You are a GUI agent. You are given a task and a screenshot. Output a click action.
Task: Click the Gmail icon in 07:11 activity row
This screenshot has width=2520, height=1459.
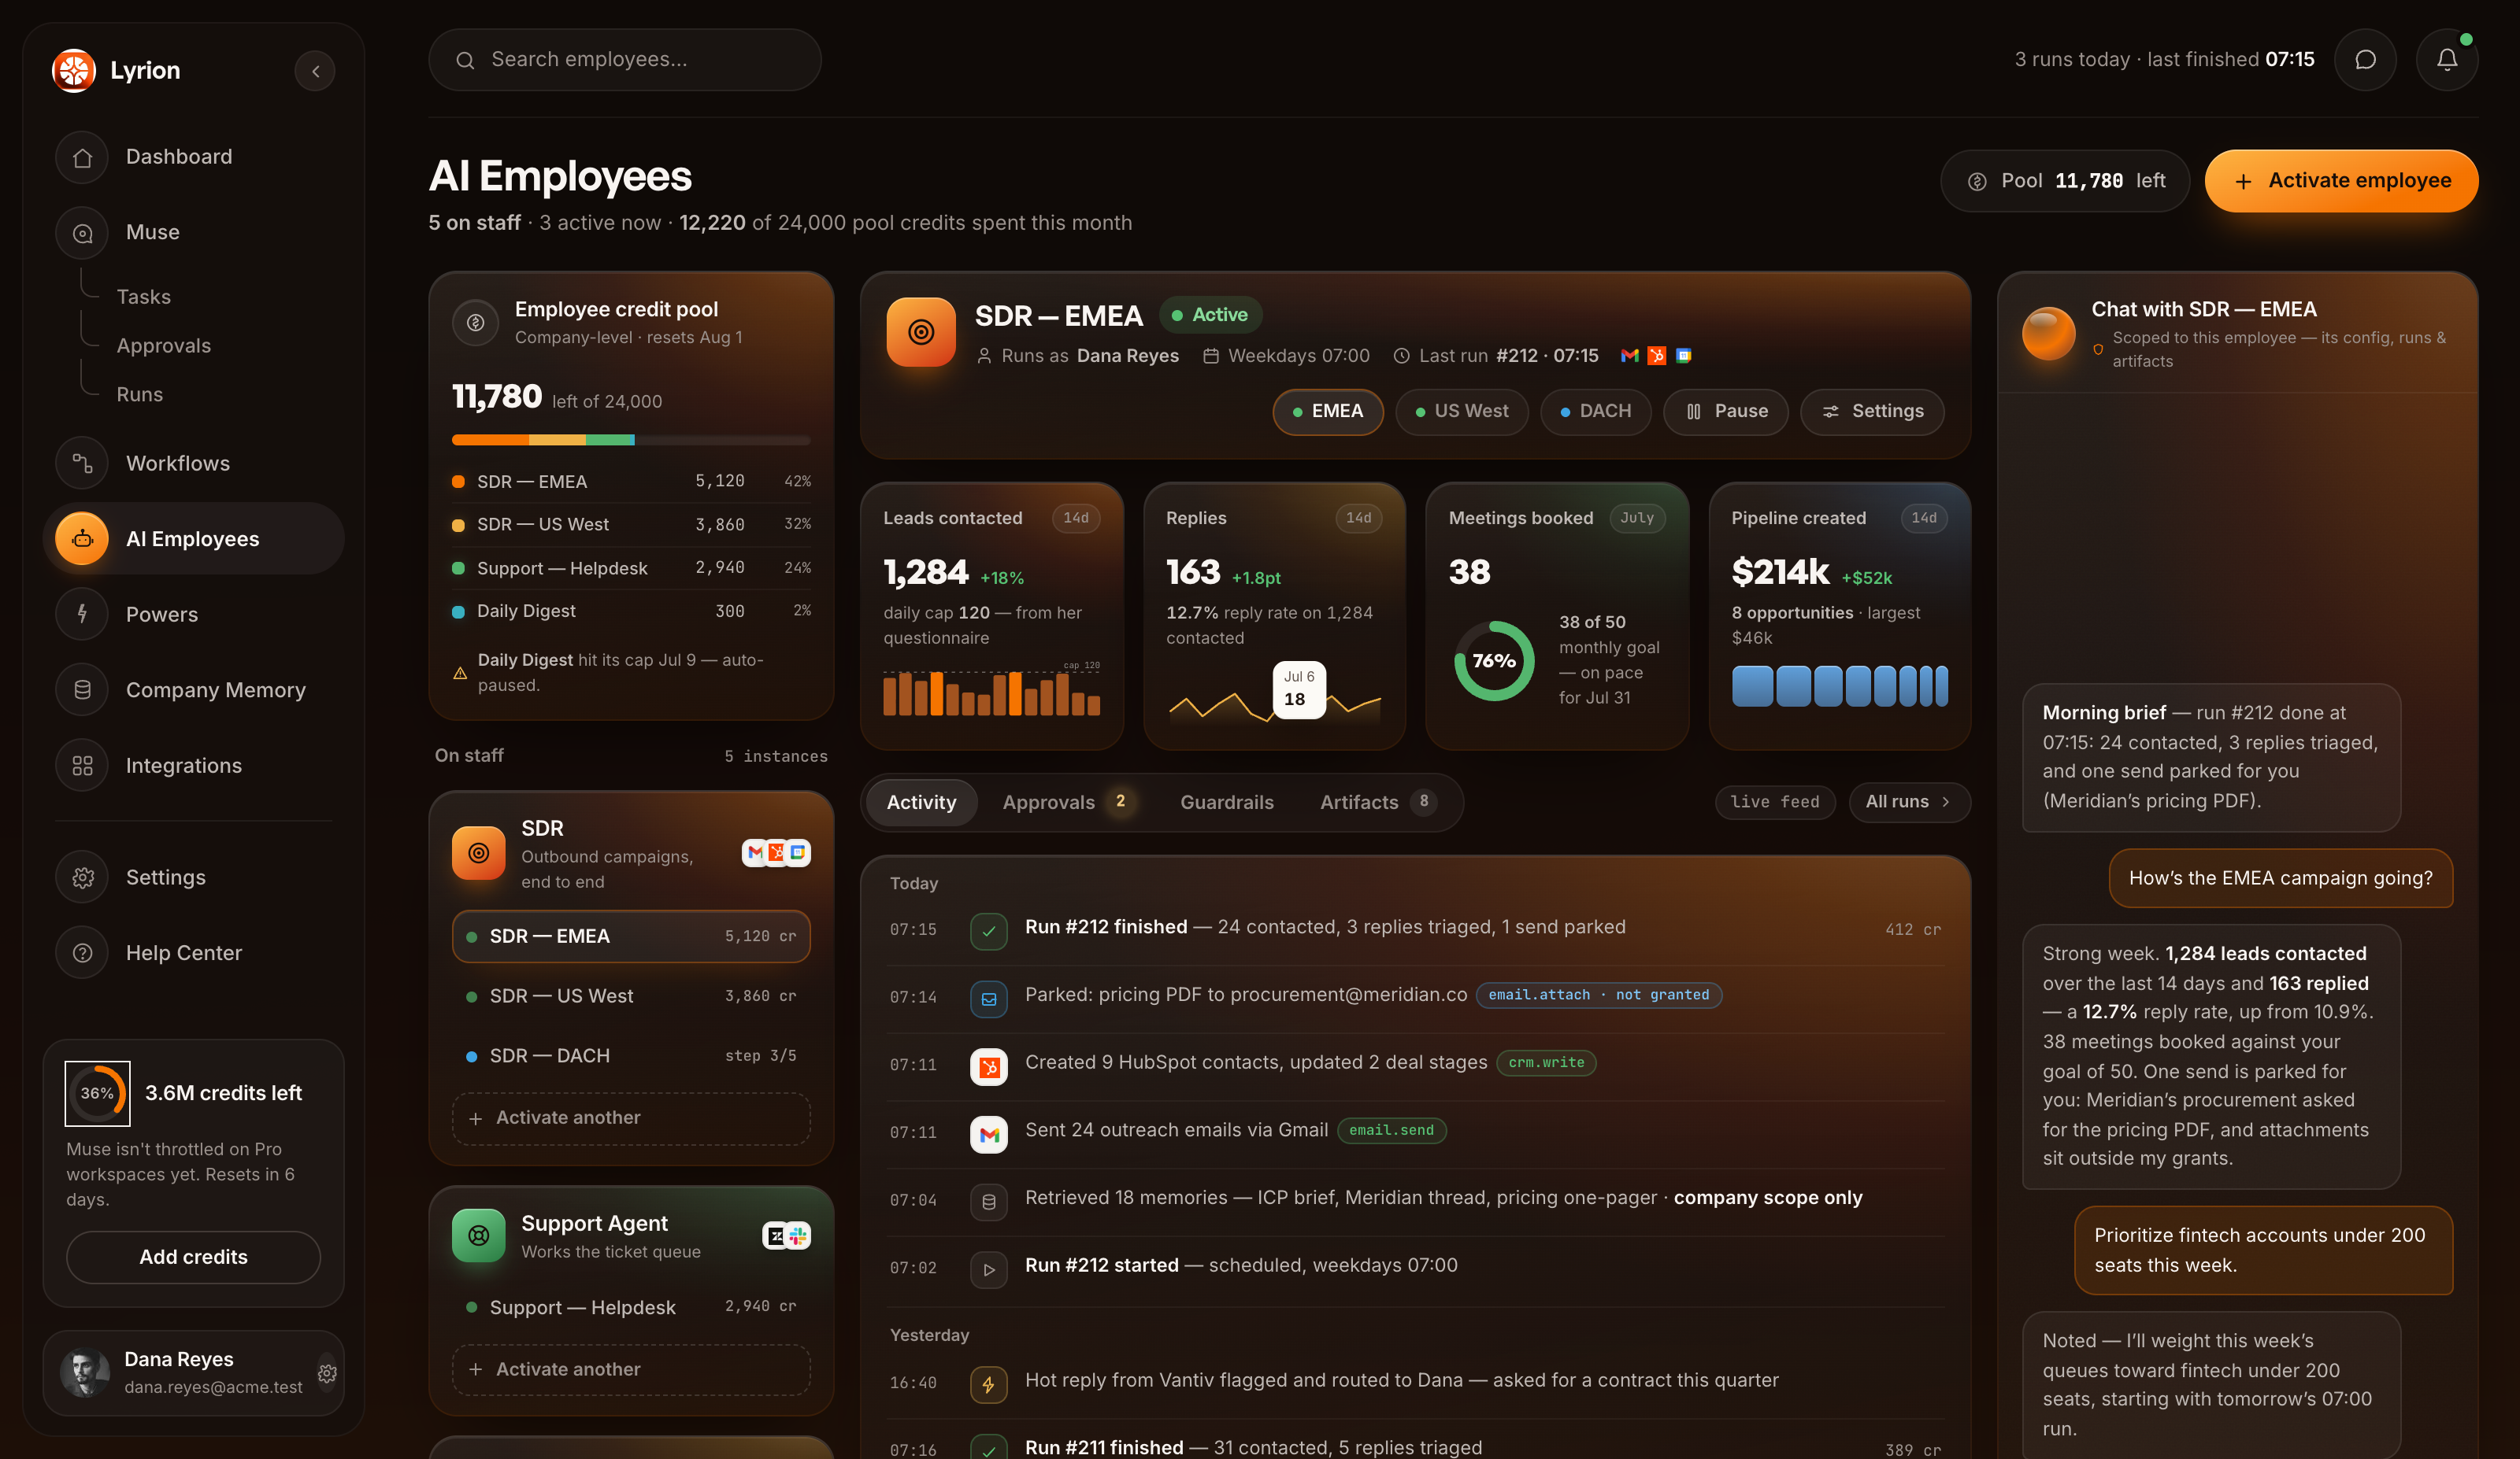[989, 1134]
